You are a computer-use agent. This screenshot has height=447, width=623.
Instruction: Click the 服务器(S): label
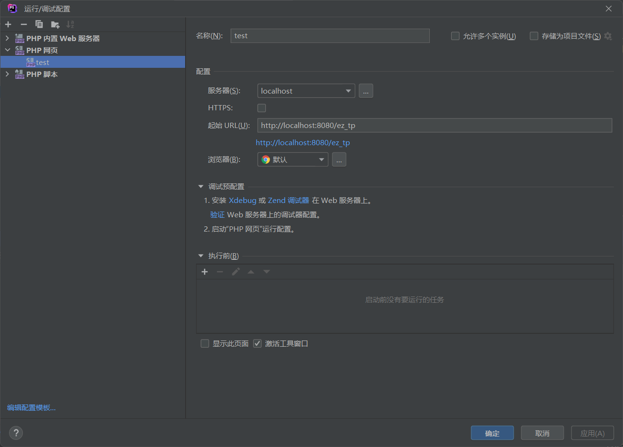[224, 91]
